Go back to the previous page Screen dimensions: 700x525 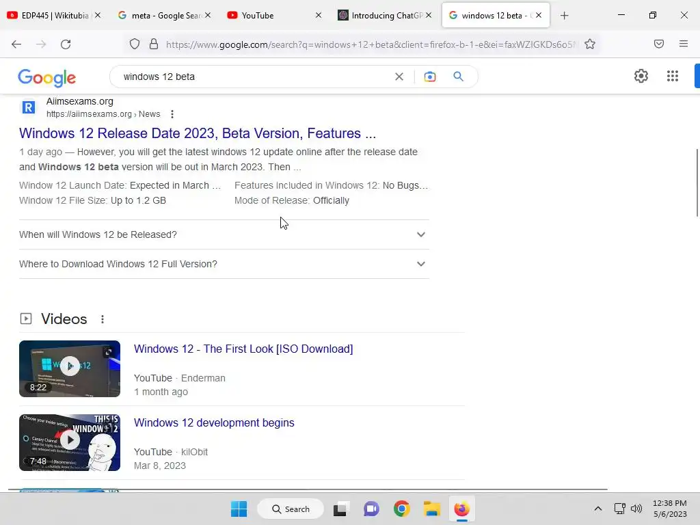(x=16, y=44)
